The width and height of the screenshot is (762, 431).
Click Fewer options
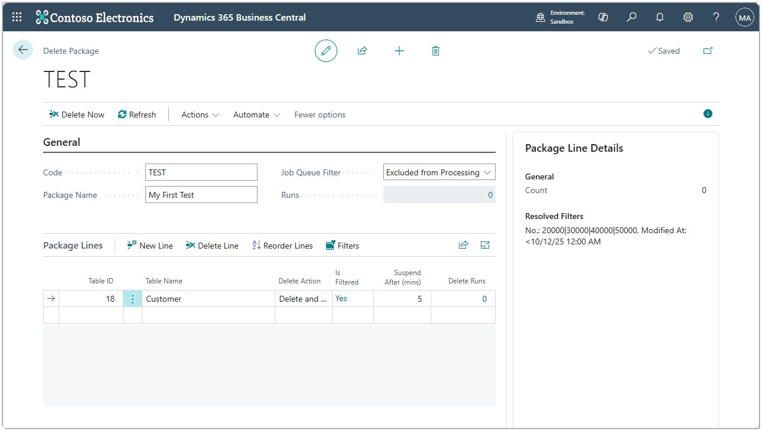(x=320, y=115)
